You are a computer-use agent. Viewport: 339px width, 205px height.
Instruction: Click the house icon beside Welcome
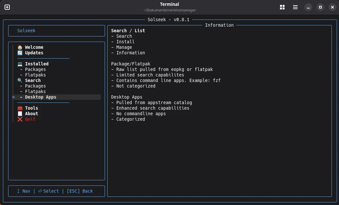pyautogui.click(x=20, y=47)
